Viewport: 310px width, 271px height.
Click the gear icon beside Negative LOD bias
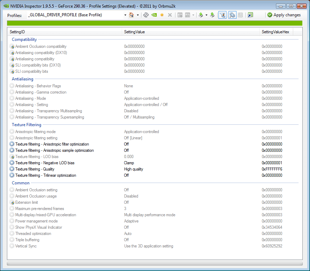click(12, 163)
